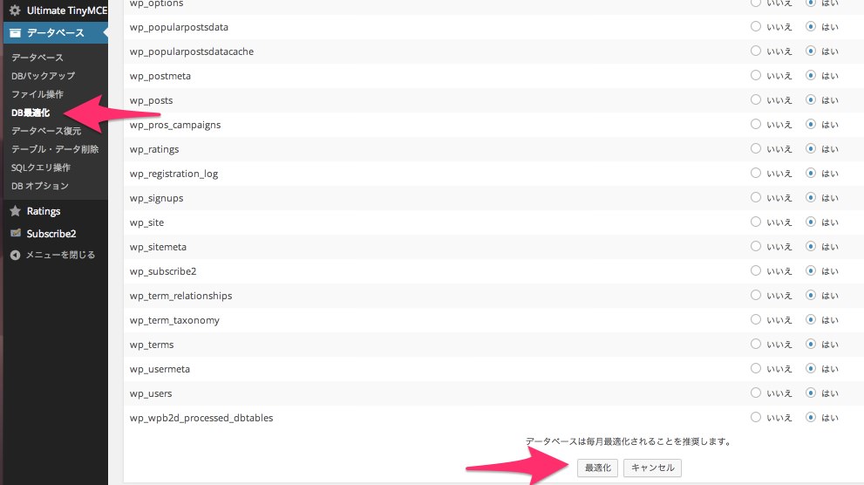The height and width of the screenshot is (485, 864).
Task: Choose はい for wp_subscribe2
Action: point(811,270)
